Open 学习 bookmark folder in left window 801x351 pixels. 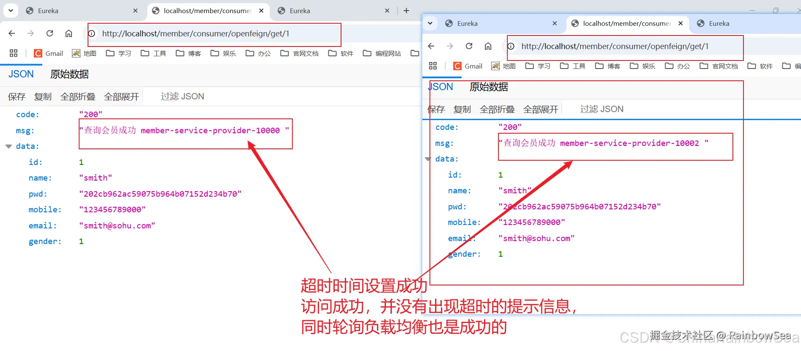tap(118, 53)
